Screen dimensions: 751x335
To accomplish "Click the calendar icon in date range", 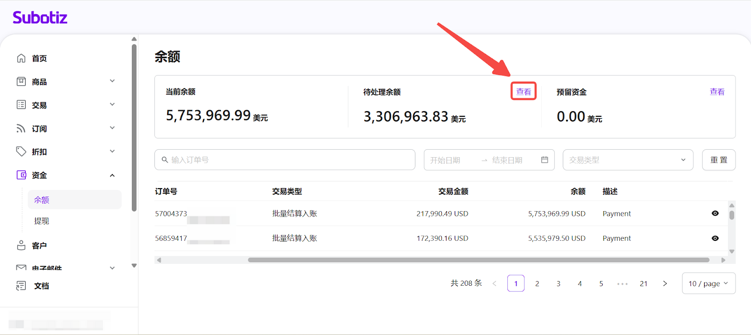I will (x=544, y=160).
